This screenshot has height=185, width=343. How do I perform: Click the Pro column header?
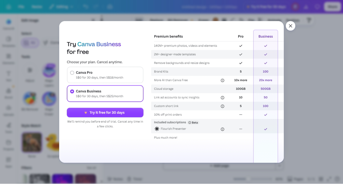tap(241, 36)
